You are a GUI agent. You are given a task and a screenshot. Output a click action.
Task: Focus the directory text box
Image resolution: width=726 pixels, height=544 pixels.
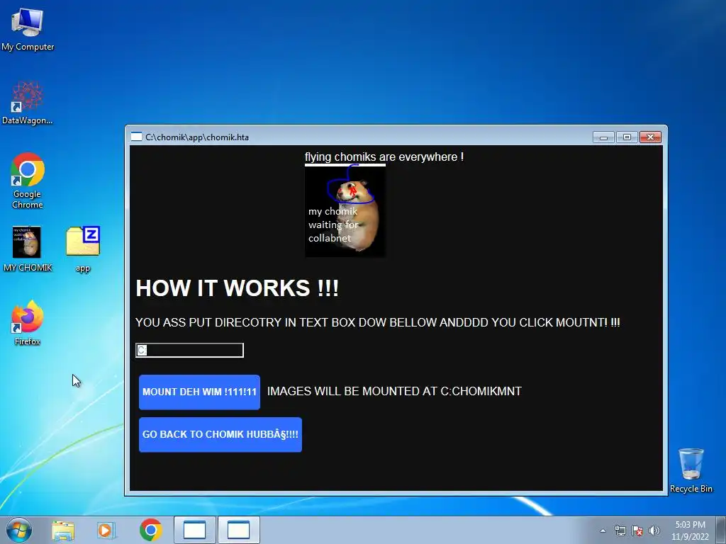189,350
